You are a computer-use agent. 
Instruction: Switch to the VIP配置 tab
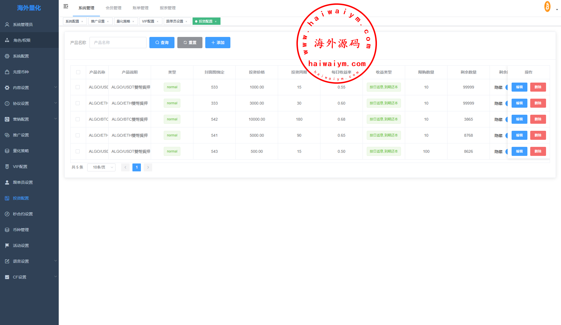[x=148, y=21]
